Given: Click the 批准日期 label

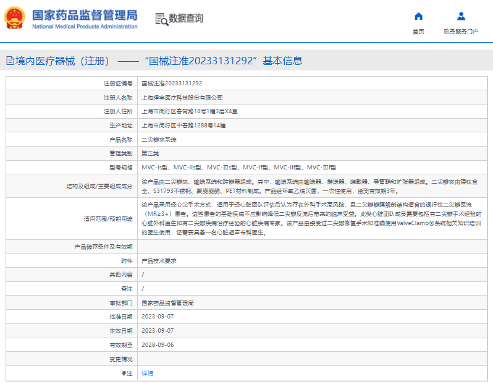Looking at the screenshot, I should [x=120, y=317].
